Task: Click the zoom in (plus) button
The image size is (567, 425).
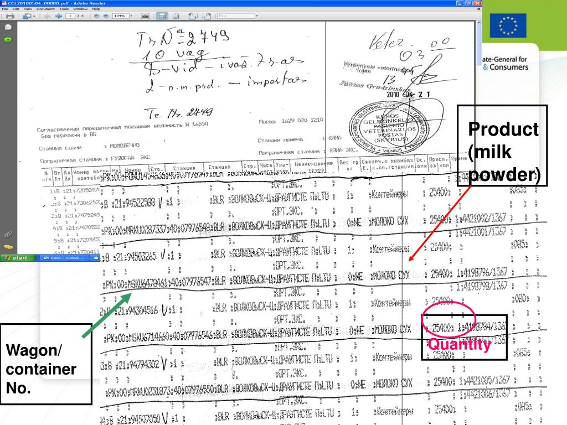Action: [106, 16]
